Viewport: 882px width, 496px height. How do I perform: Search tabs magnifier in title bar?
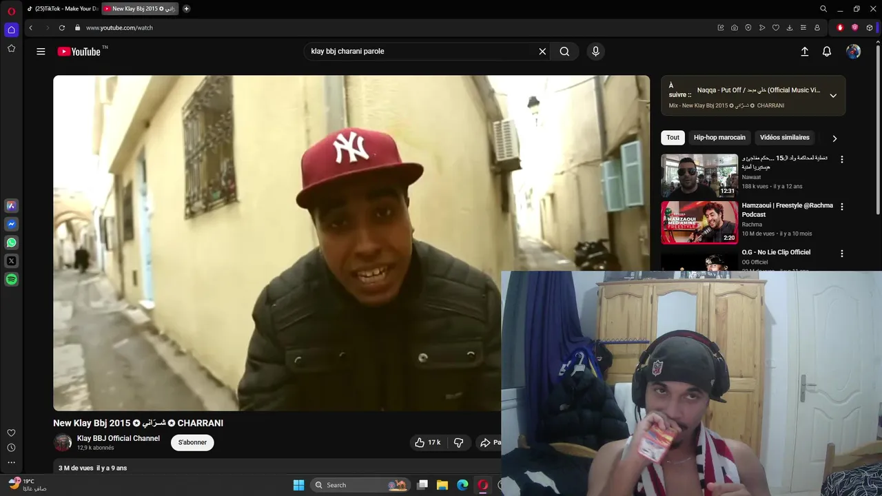coord(823,9)
